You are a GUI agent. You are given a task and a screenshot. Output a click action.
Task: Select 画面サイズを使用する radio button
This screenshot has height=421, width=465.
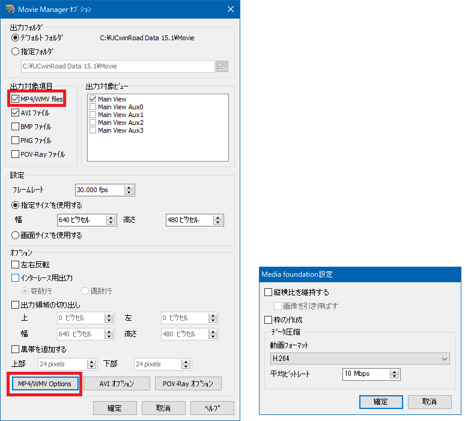pyautogui.click(x=15, y=235)
